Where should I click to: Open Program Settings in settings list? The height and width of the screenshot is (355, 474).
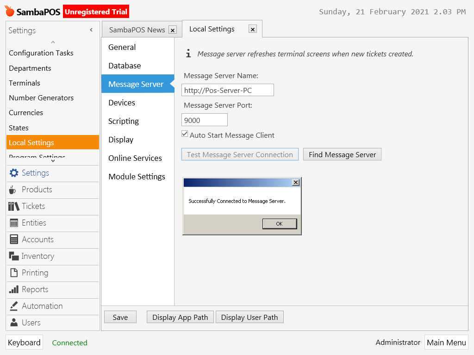click(x=53, y=155)
